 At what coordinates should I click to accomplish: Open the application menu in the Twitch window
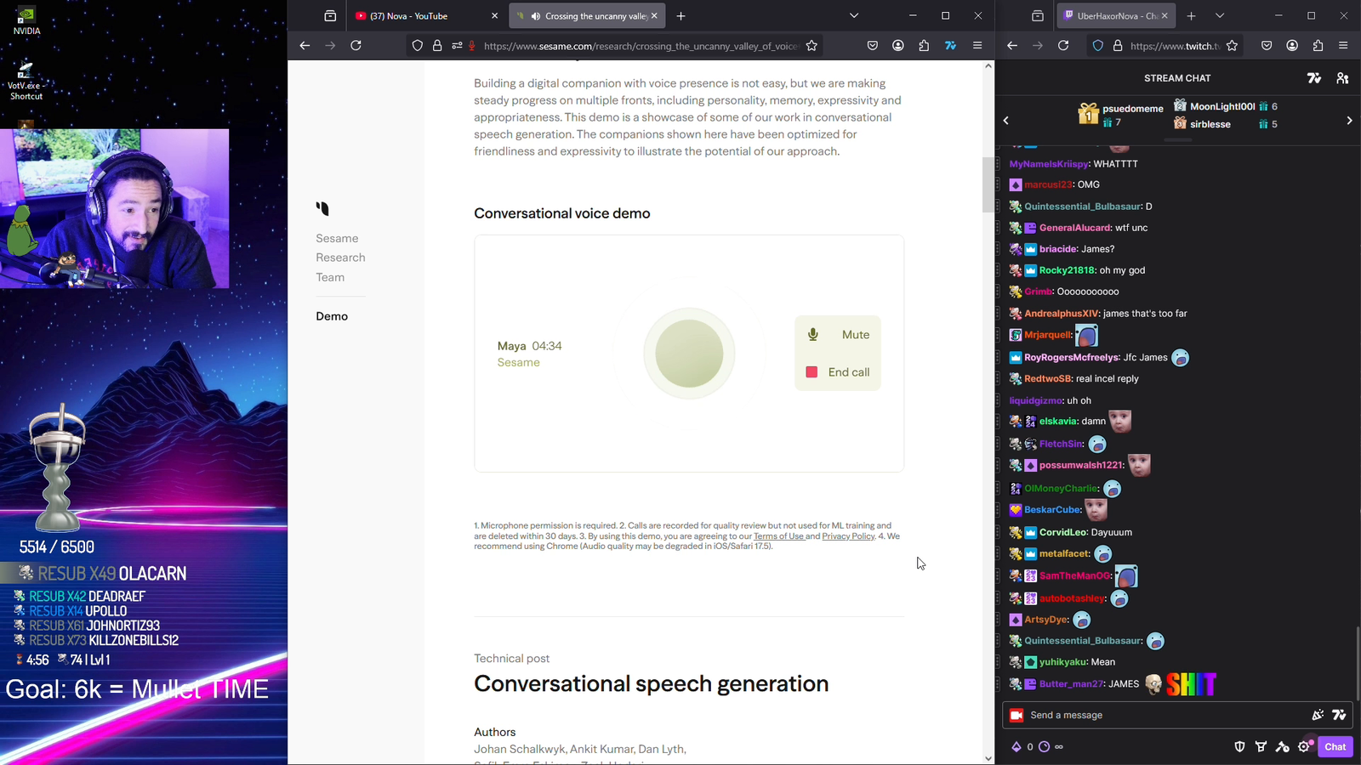point(1343,46)
